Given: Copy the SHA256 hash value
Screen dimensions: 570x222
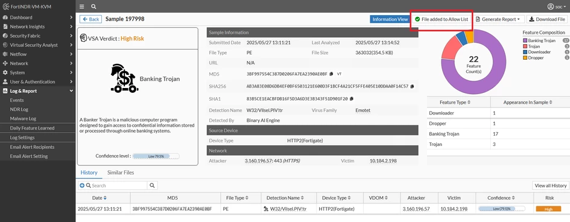Looking at the screenshot, I should point(412,86).
